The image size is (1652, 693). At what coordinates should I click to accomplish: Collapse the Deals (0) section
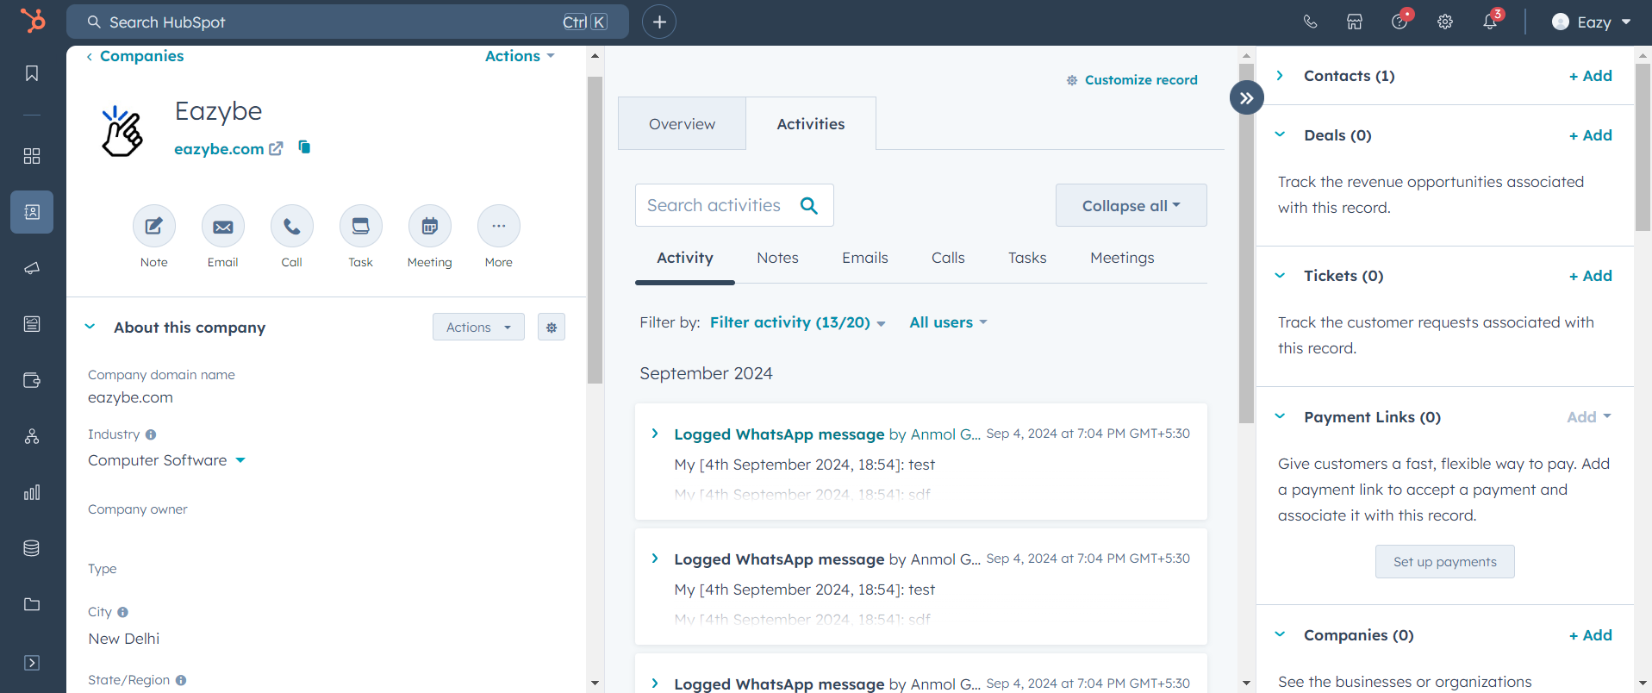coord(1281,135)
